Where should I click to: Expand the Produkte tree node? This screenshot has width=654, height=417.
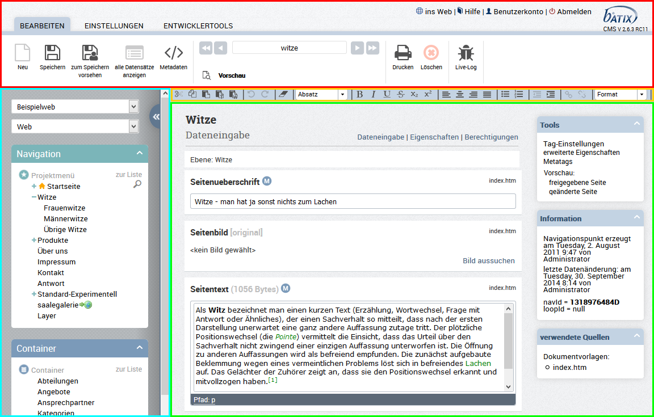pyautogui.click(x=34, y=240)
